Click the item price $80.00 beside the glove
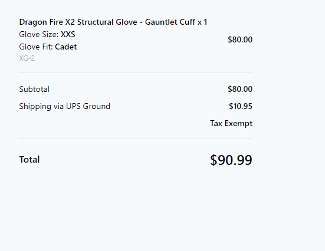The height and width of the screenshot is (251, 325). pyautogui.click(x=240, y=39)
